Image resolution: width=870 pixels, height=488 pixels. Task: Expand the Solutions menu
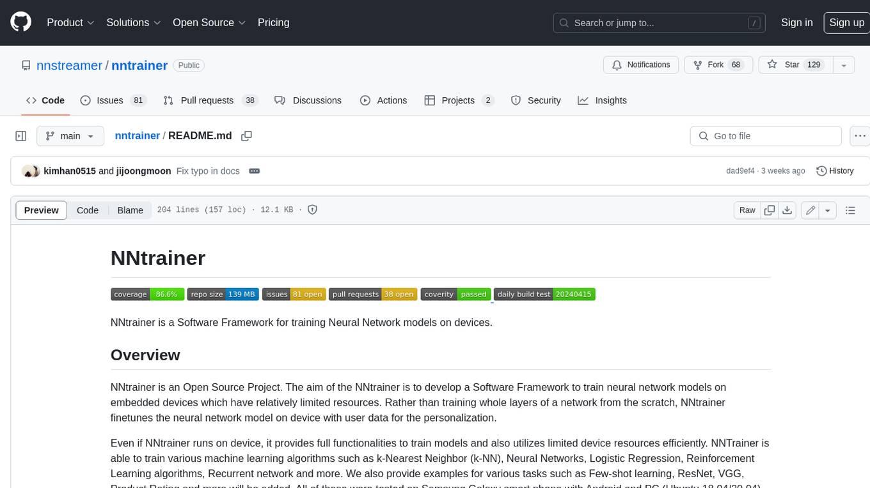click(134, 22)
